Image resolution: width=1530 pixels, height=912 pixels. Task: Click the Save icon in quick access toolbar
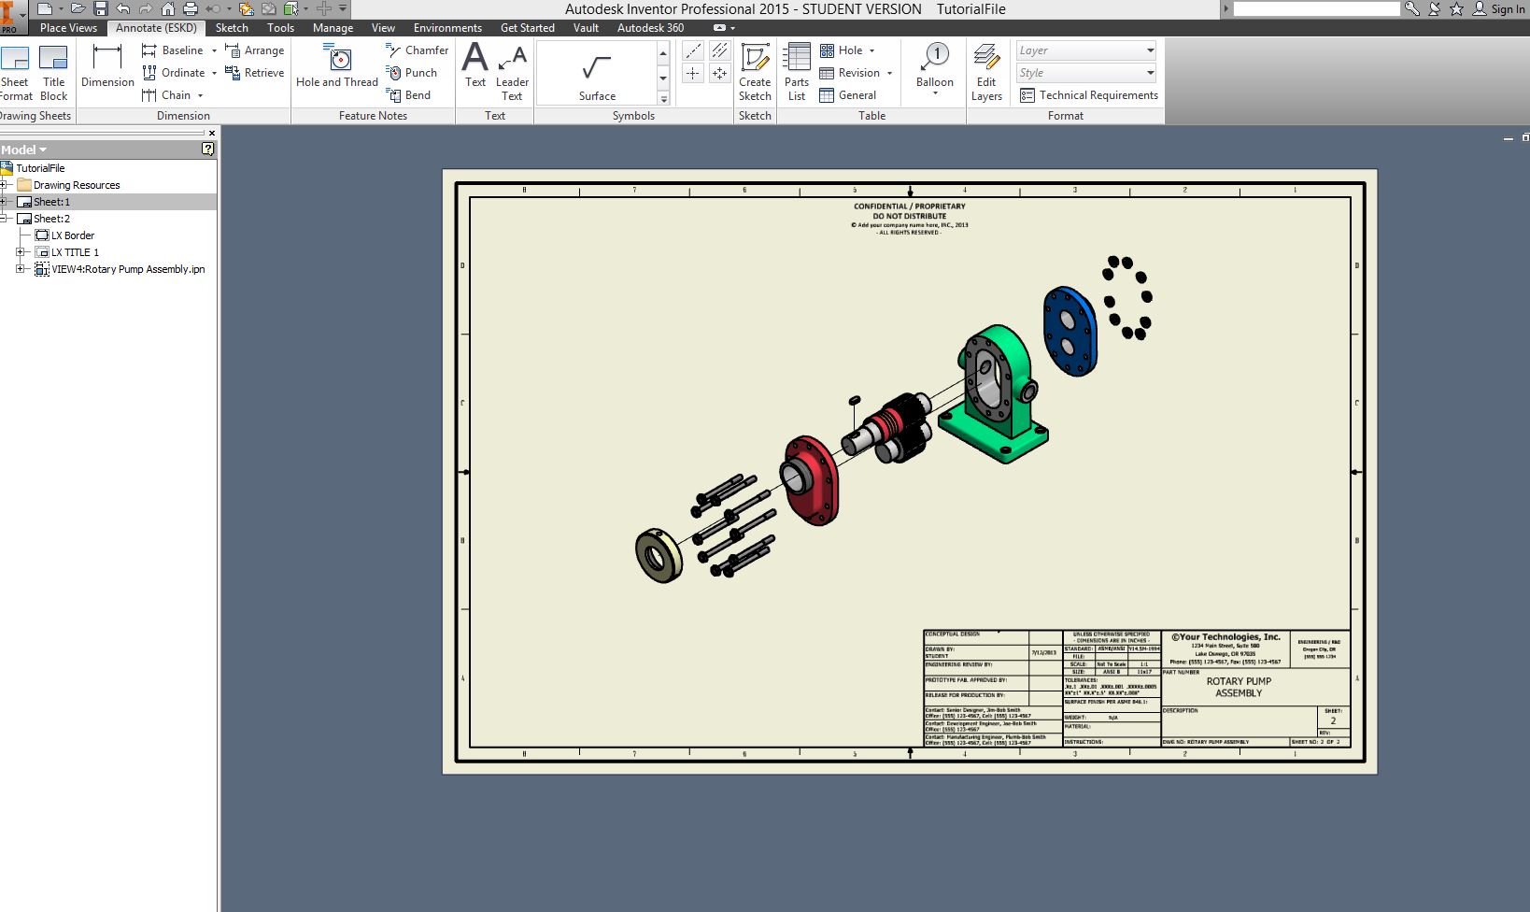pos(101,8)
